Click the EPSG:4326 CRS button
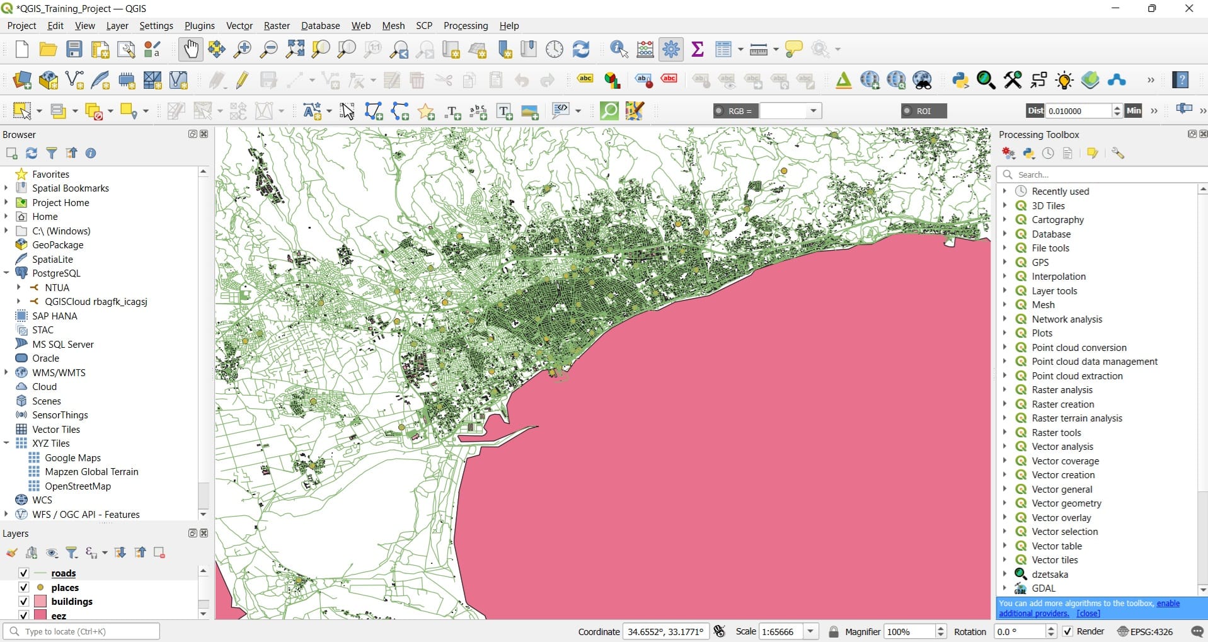This screenshot has width=1208, height=642. 1145,631
